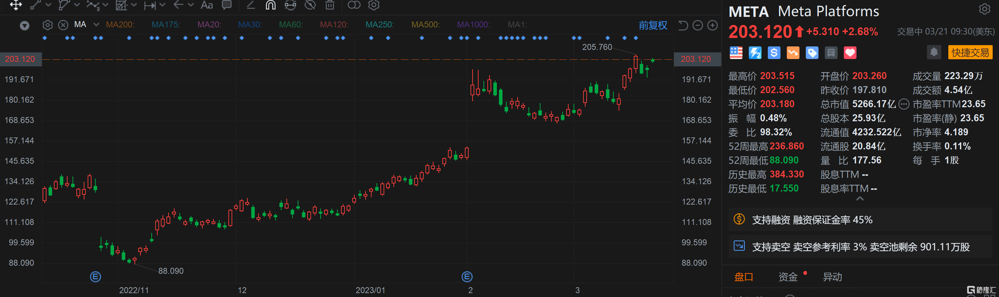This screenshot has width=999, height=297.
Task: Zoom in the chart with plus
Action: point(713,26)
